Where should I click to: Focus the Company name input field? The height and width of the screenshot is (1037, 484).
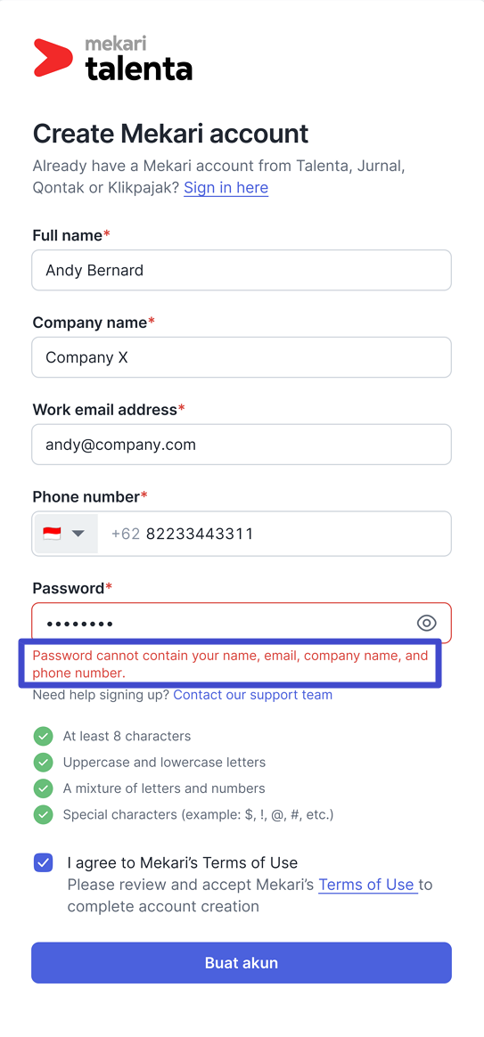click(x=242, y=357)
